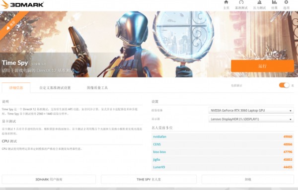Click the 3DMARK logo

pyautogui.click(x=22, y=4)
